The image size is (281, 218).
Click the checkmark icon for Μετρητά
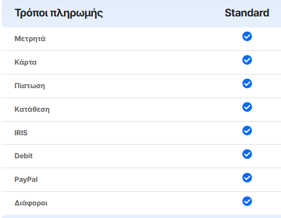[247, 37]
